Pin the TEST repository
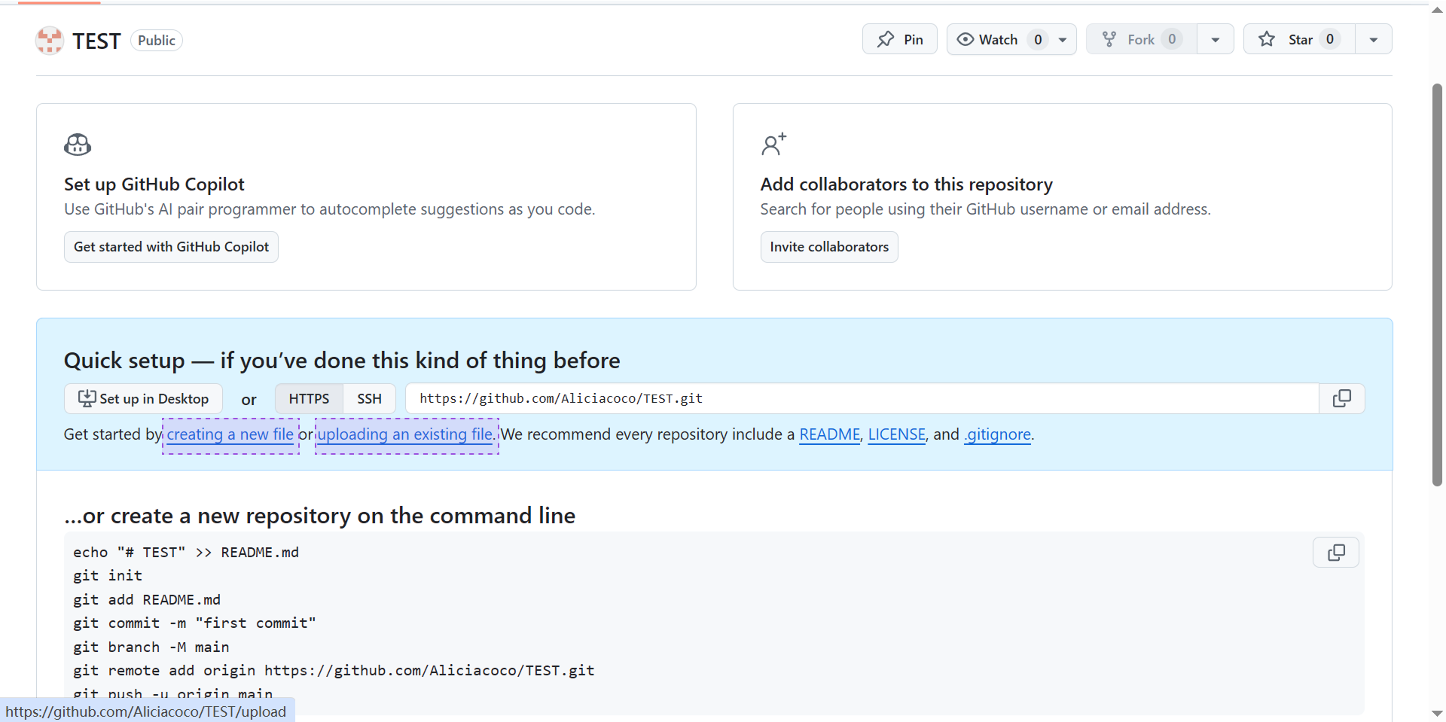Image resolution: width=1446 pixels, height=722 pixels. pos(899,39)
